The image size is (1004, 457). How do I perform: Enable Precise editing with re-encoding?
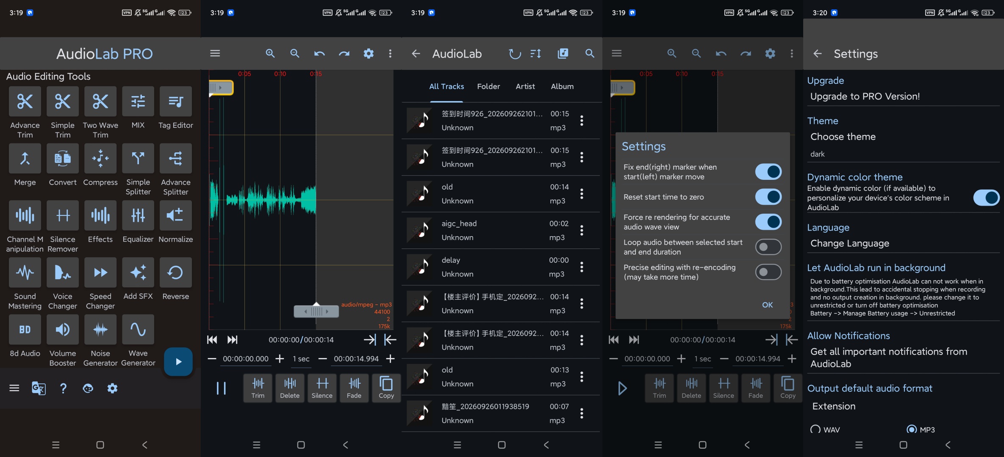(x=768, y=272)
